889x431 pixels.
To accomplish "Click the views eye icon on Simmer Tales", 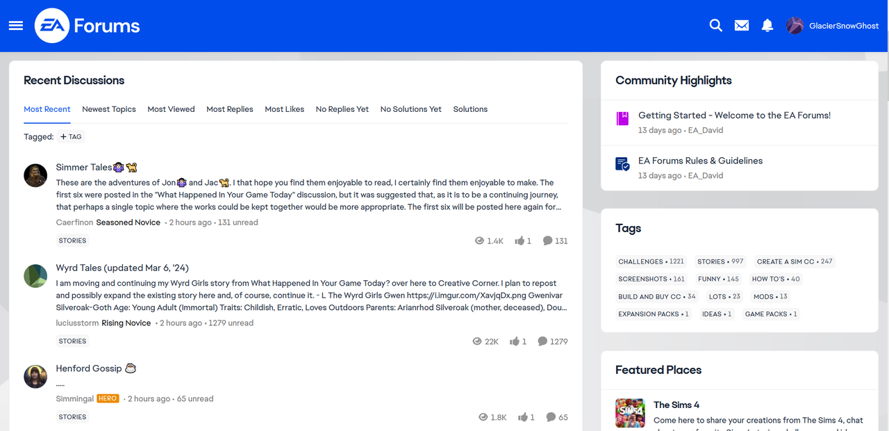I will 479,241.
